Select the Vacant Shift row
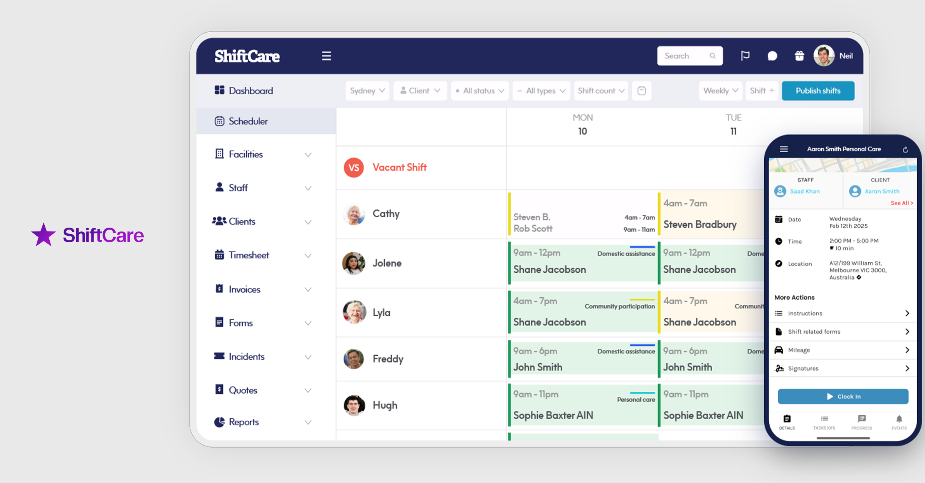Image resolution: width=925 pixels, height=483 pixels. (421, 168)
